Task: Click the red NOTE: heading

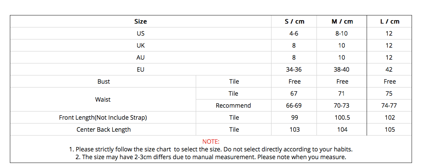Action: (x=211, y=142)
